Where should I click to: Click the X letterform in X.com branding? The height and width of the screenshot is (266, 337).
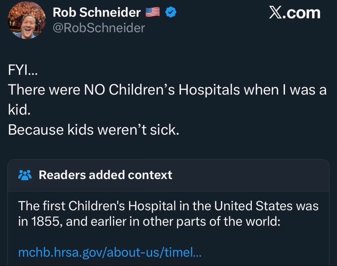(x=275, y=13)
